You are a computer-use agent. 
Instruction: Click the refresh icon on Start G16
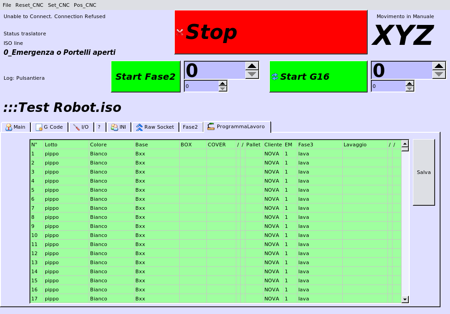coord(274,77)
